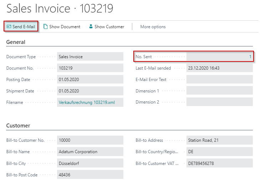The width and height of the screenshot is (261, 191).
Task: Select the Posting Date field
Action: 90,80
